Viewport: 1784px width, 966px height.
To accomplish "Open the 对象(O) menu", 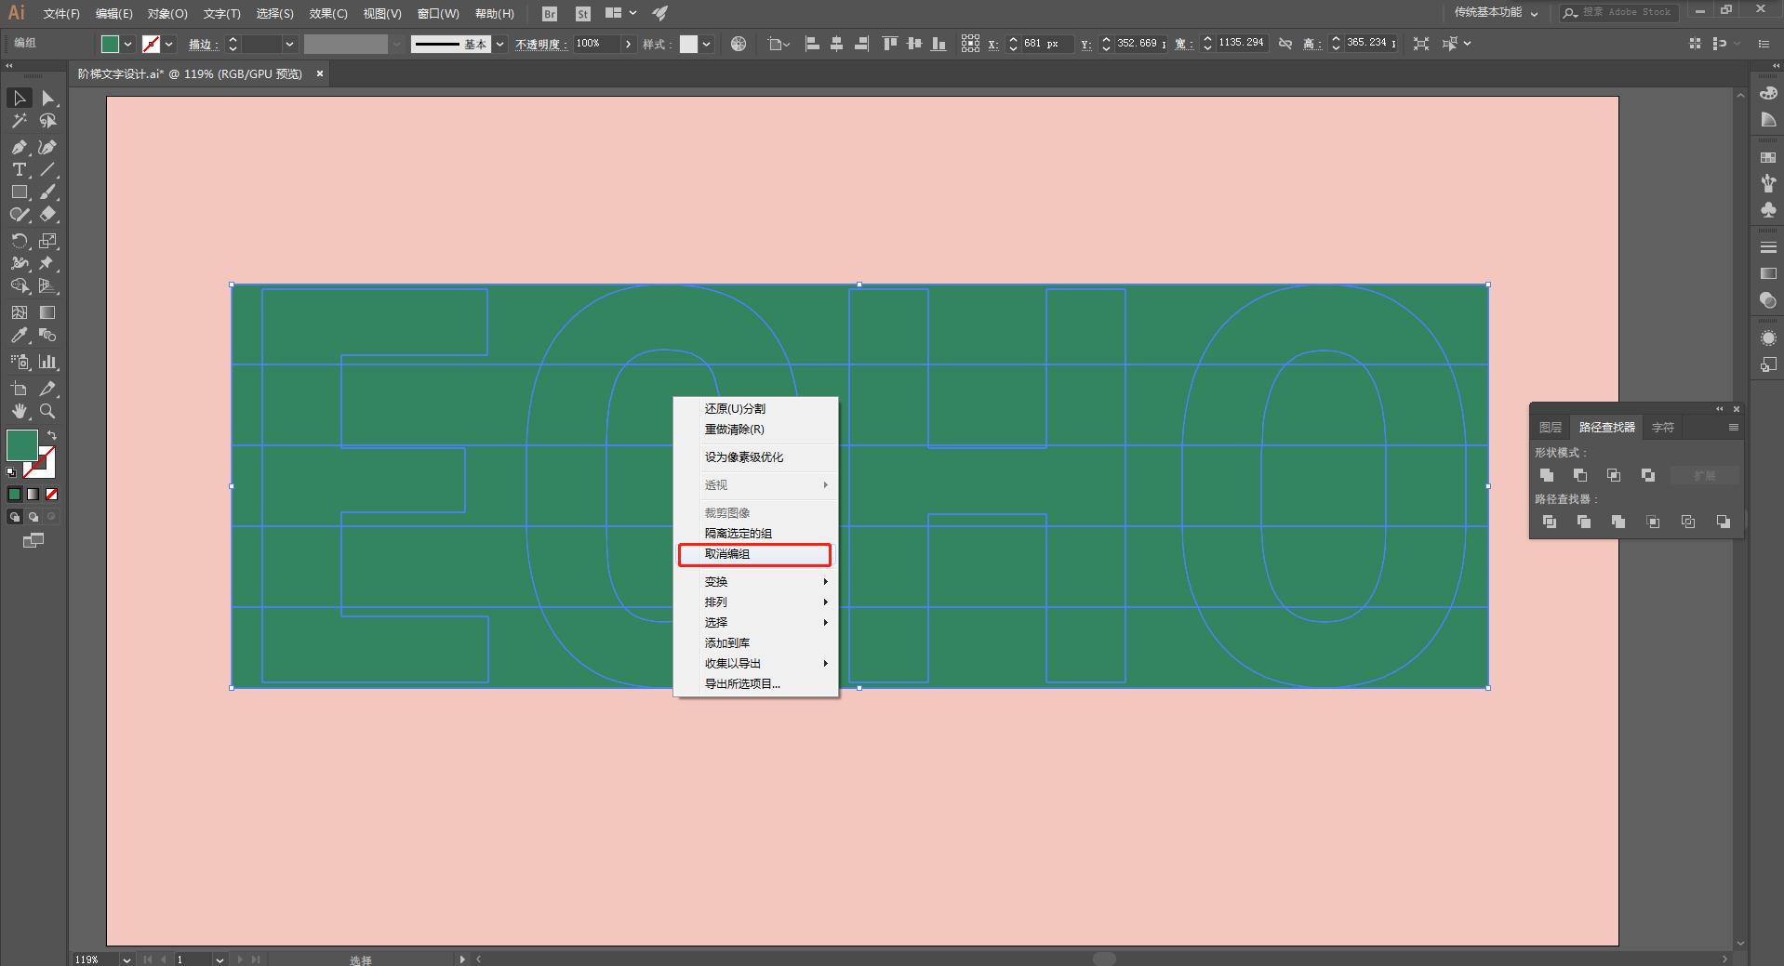I will click(x=167, y=14).
